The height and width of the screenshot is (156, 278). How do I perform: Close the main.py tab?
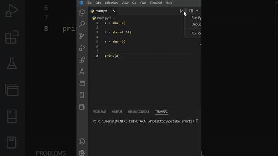pyautogui.click(x=114, y=11)
